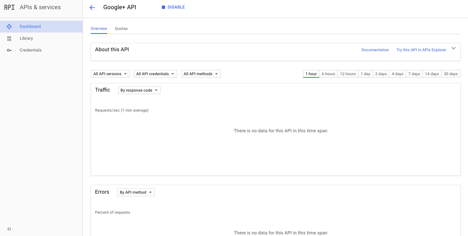Select the 14 days time range
This screenshot has width=468, height=236.
(x=432, y=74)
